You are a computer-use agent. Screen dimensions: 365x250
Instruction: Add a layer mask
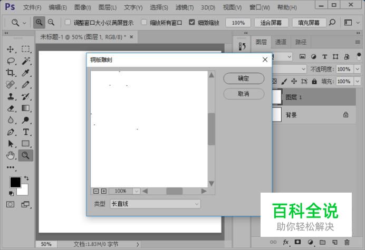[297, 242]
